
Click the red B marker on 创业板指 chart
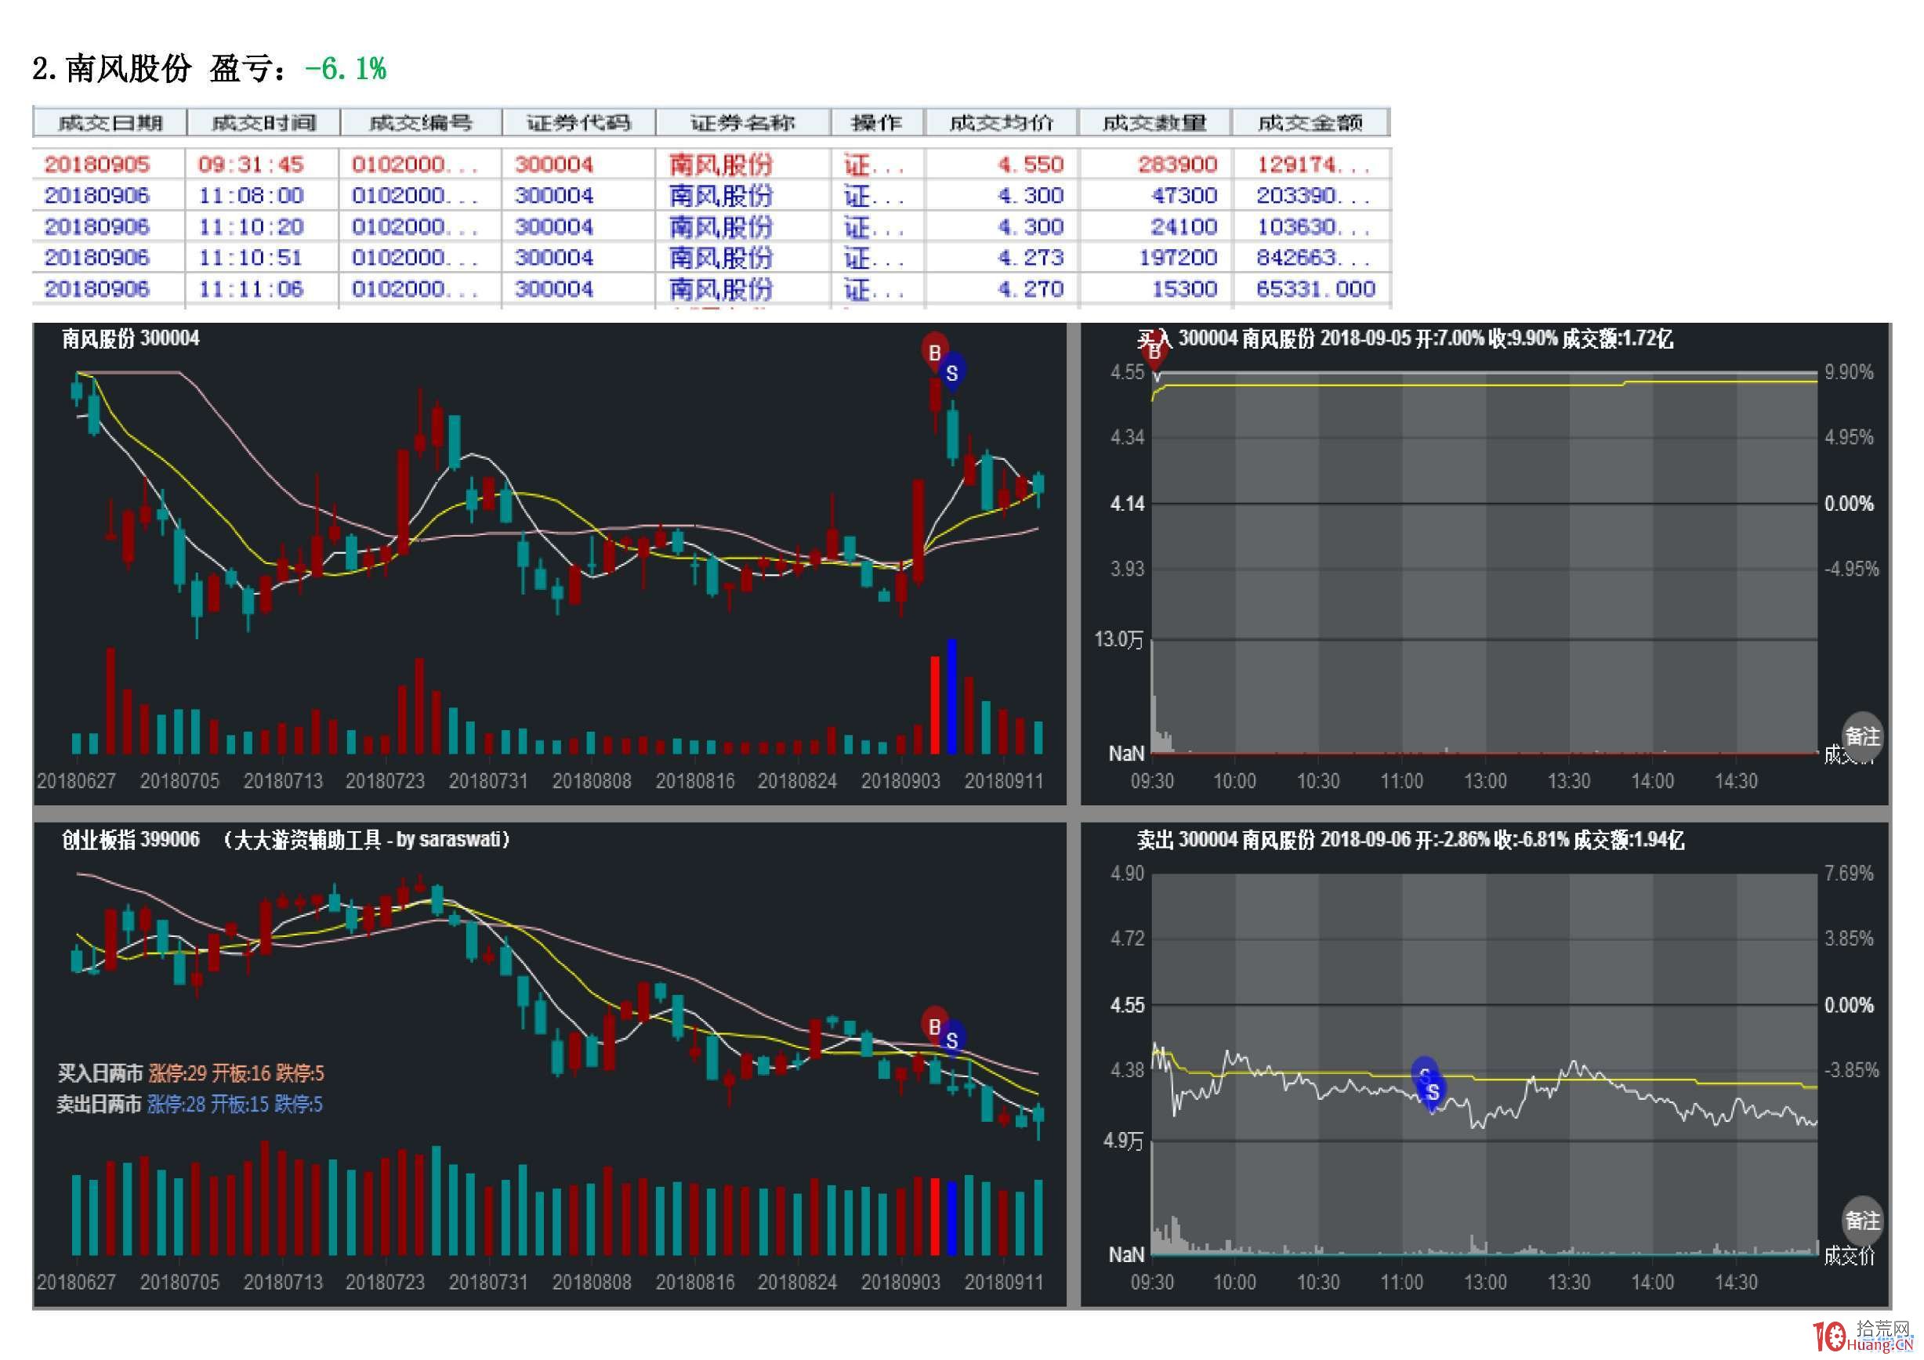[934, 1025]
